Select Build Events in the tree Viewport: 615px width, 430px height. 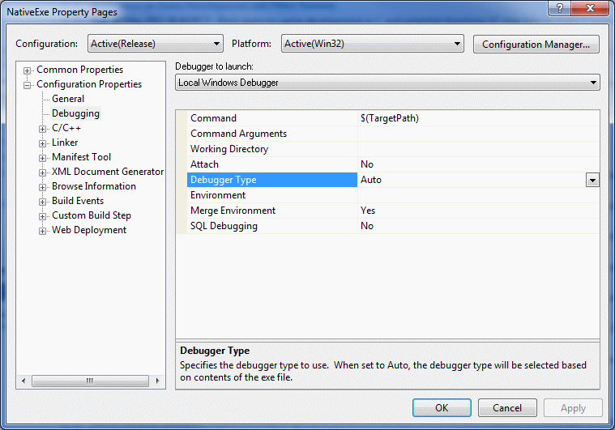coord(78,201)
